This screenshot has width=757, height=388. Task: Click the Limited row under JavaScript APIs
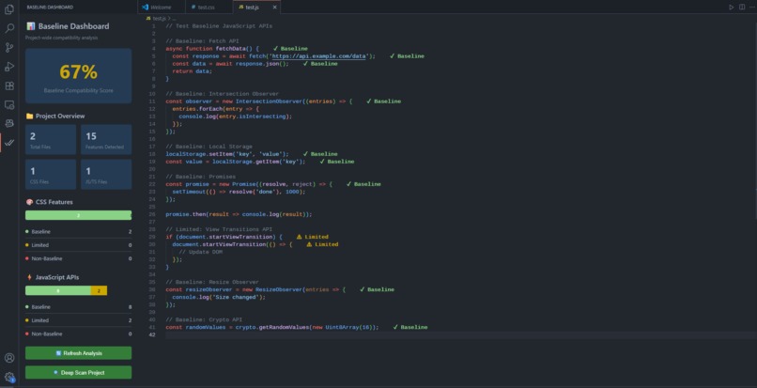tap(78, 320)
